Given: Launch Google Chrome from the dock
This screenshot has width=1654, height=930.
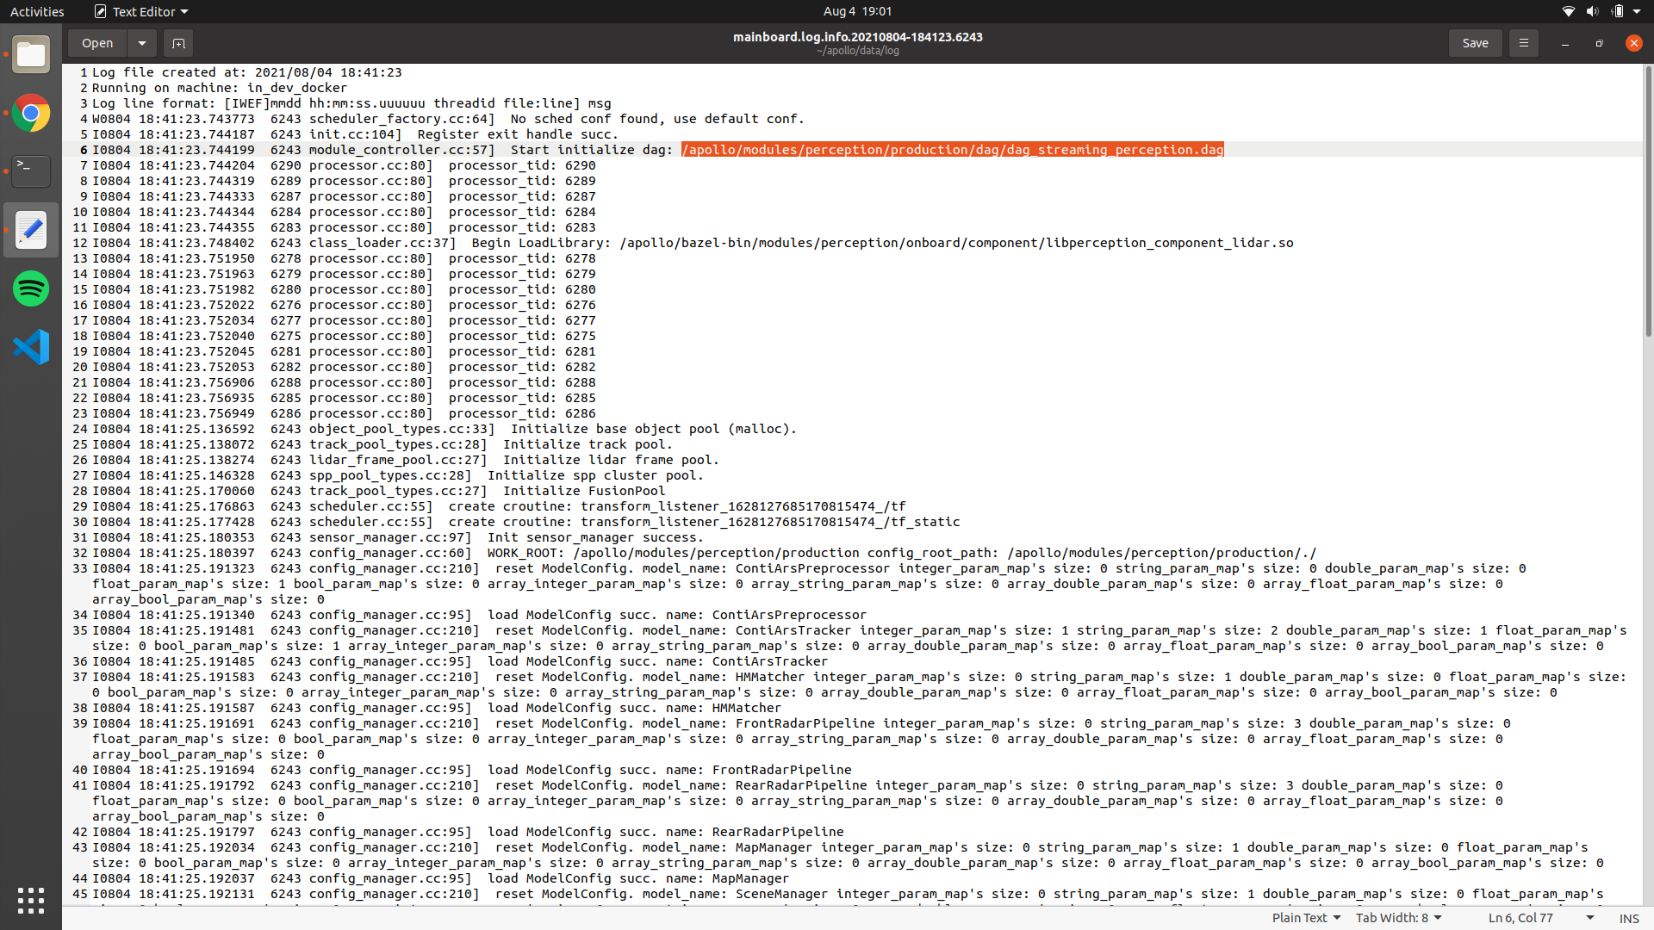Looking at the screenshot, I should point(31,113).
